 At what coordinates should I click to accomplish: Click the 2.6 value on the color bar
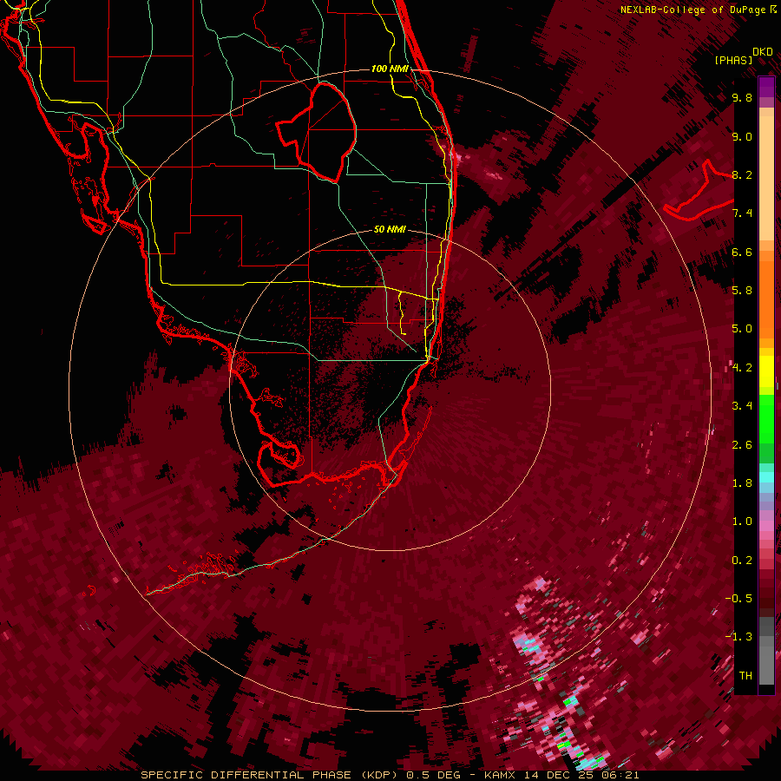(742, 444)
